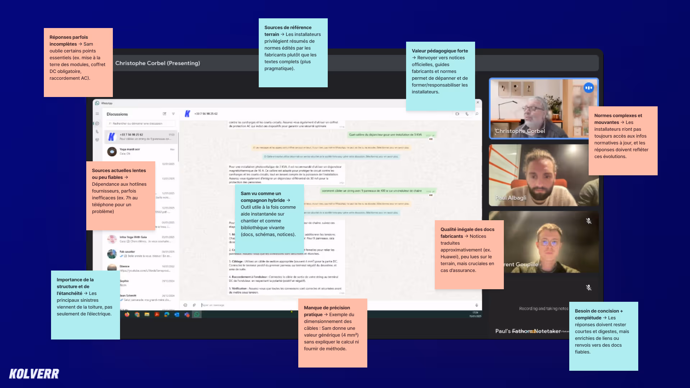Viewport: 690px width, 388px height.
Task: Start a new chat with the compose icon
Action: 165,114
